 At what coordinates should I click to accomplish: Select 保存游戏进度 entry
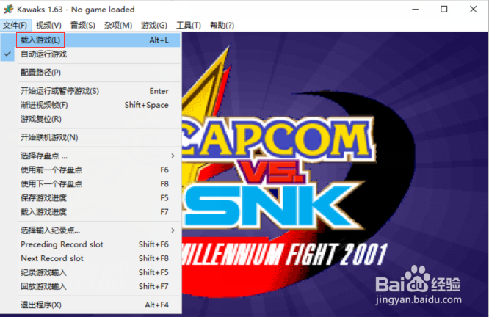pyautogui.click(x=90, y=198)
